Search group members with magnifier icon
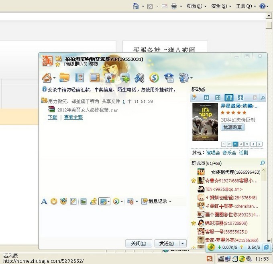 263,163
